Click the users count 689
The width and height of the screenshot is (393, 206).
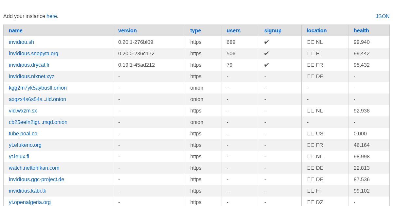tap(231, 42)
